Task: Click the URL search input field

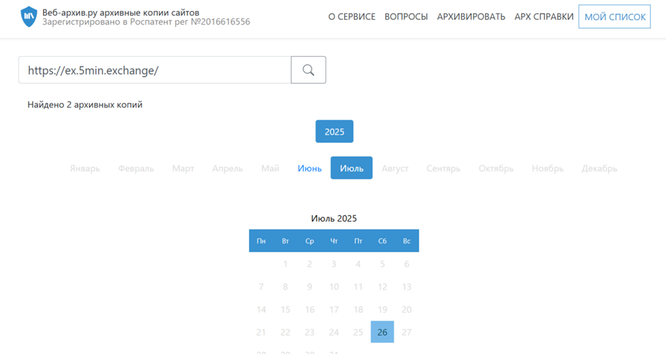Action: click(x=155, y=70)
